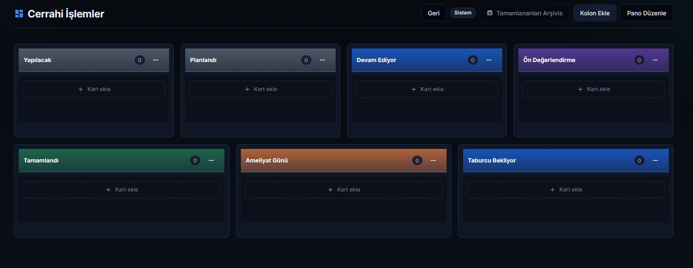
Task: Select the Taburcu Bekliyor column title
Action: click(492, 160)
